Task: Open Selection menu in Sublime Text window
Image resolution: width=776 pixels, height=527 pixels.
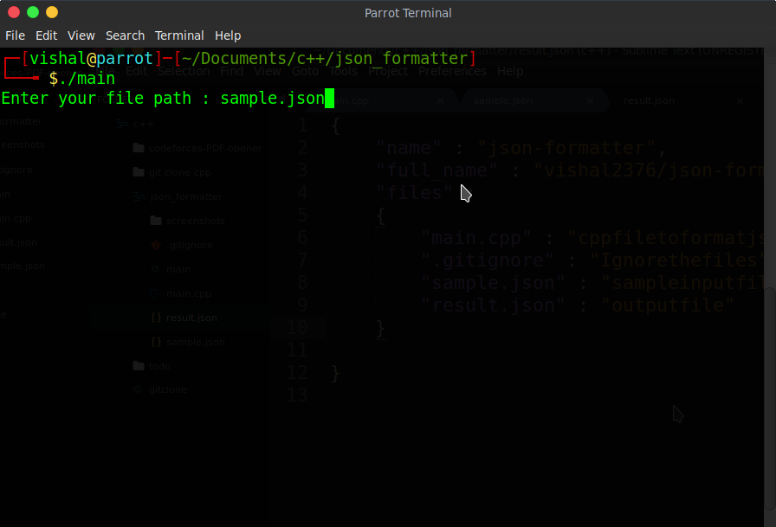Action: [184, 71]
